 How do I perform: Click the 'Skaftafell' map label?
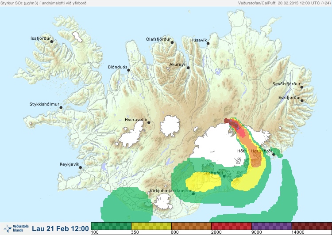click(213, 173)
